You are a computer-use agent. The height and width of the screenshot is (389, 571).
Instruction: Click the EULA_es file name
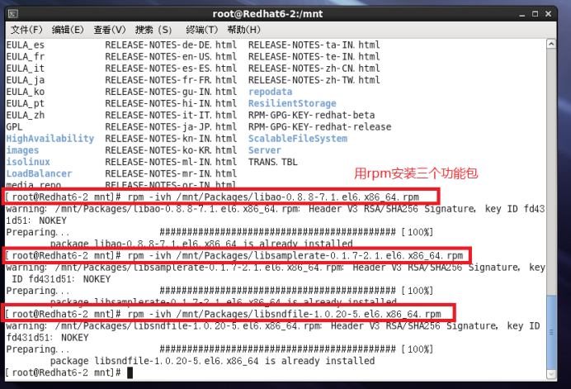[x=26, y=45]
